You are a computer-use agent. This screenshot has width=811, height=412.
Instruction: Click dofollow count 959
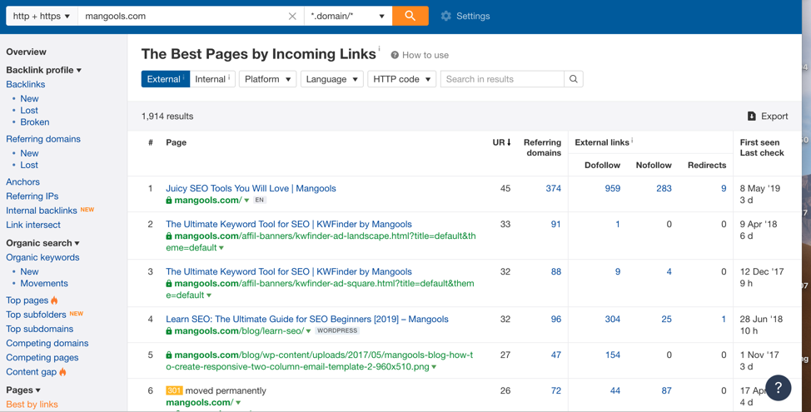coord(612,189)
